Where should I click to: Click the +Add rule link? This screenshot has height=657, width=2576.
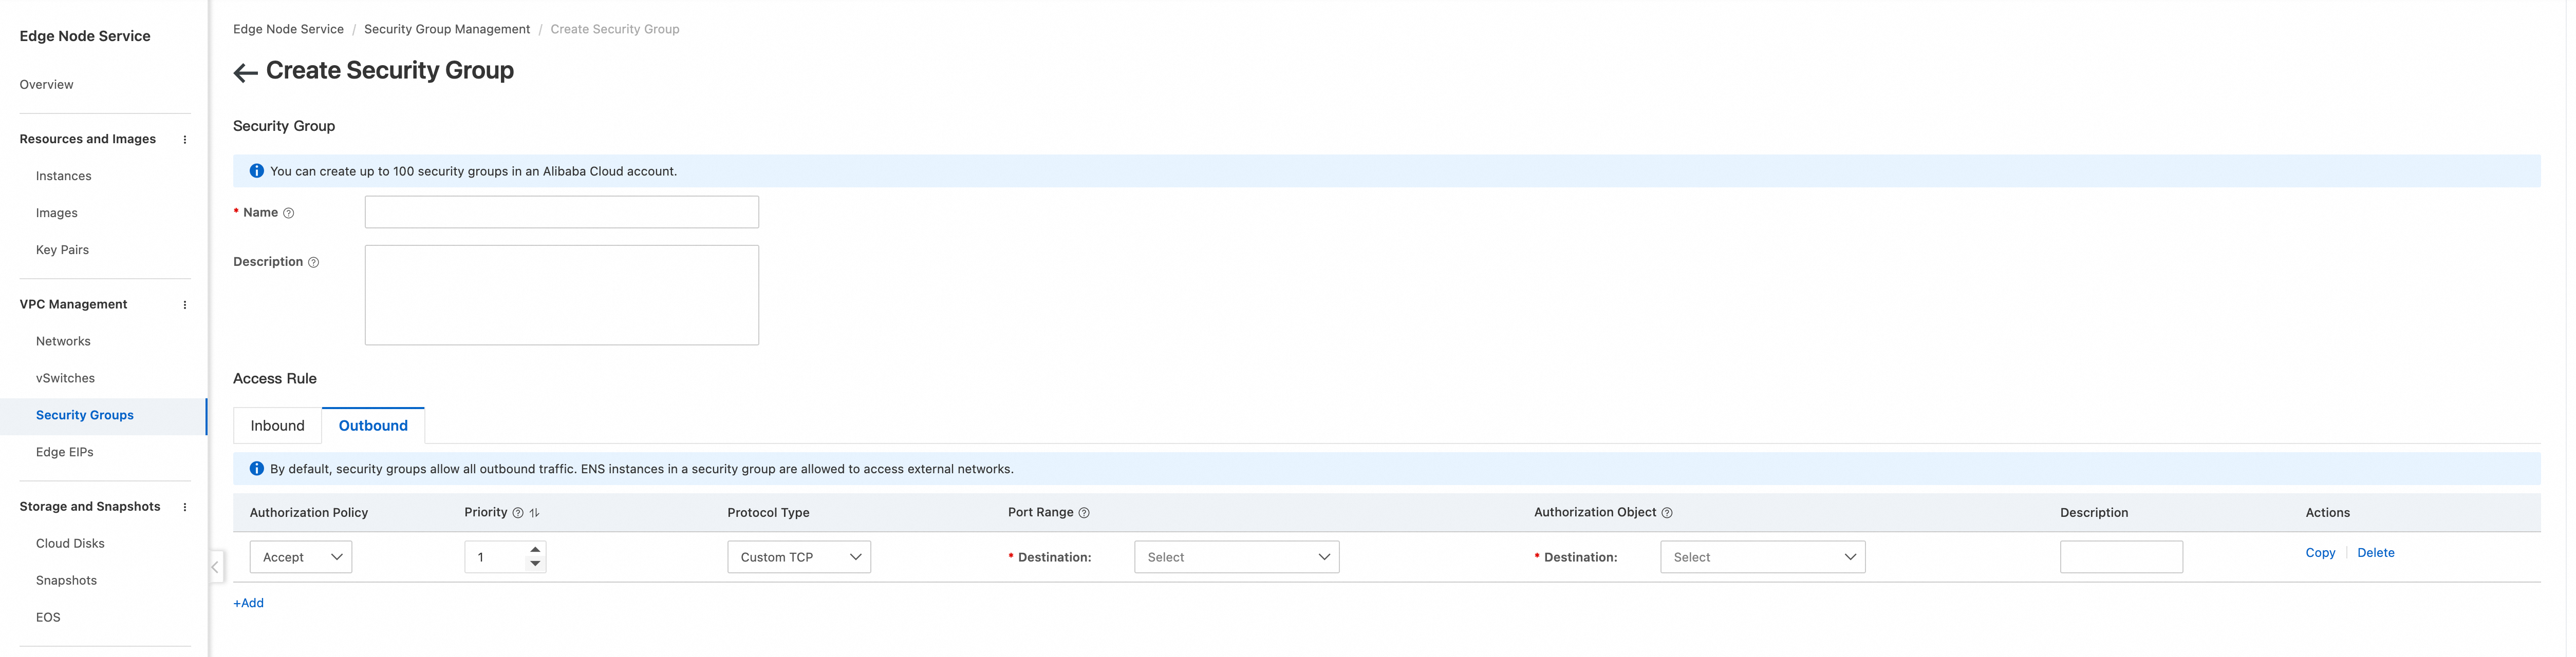(x=249, y=603)
